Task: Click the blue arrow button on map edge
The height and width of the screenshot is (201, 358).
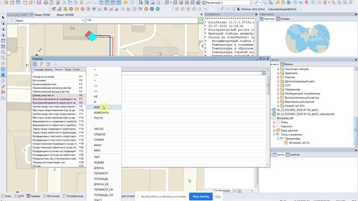Action: tap(202, 46)
